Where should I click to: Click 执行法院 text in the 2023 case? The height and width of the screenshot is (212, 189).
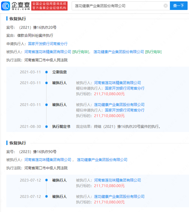point(46,168)
